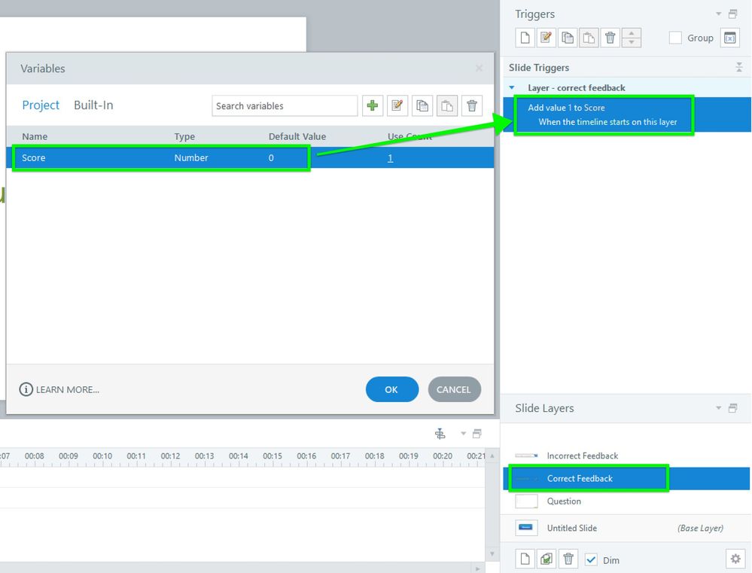
Task: Click the Score variable link in trigger
Action: click(594, 108)
